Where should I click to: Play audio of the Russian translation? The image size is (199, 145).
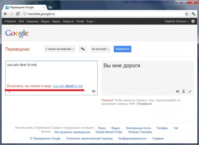[x=178, y=91]
